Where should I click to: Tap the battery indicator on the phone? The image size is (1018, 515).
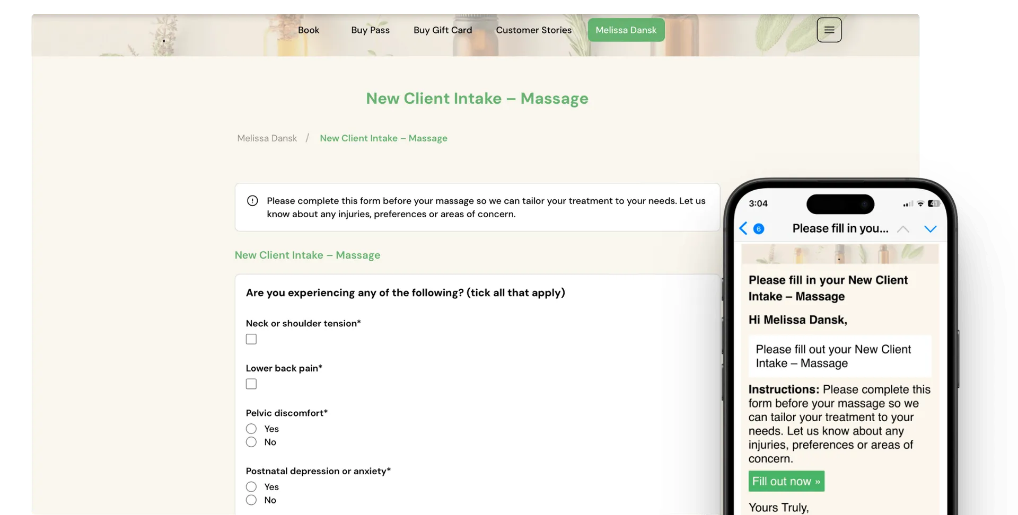pos(935,203)
